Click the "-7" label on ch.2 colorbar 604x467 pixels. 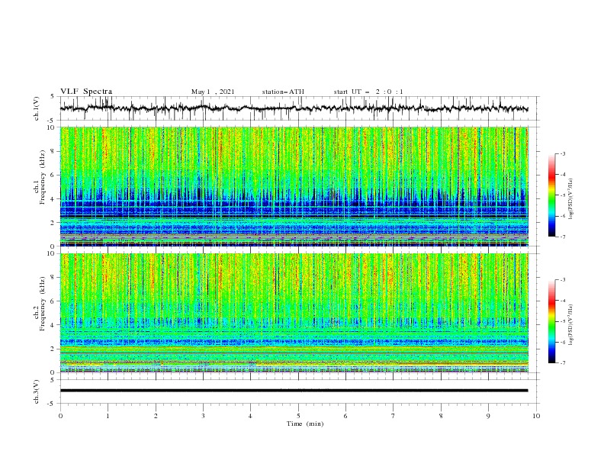pos(563,363)
